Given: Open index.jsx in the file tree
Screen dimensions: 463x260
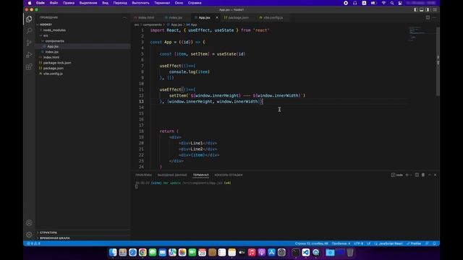Looking at the screenshot, I should [x=82, y=52].
